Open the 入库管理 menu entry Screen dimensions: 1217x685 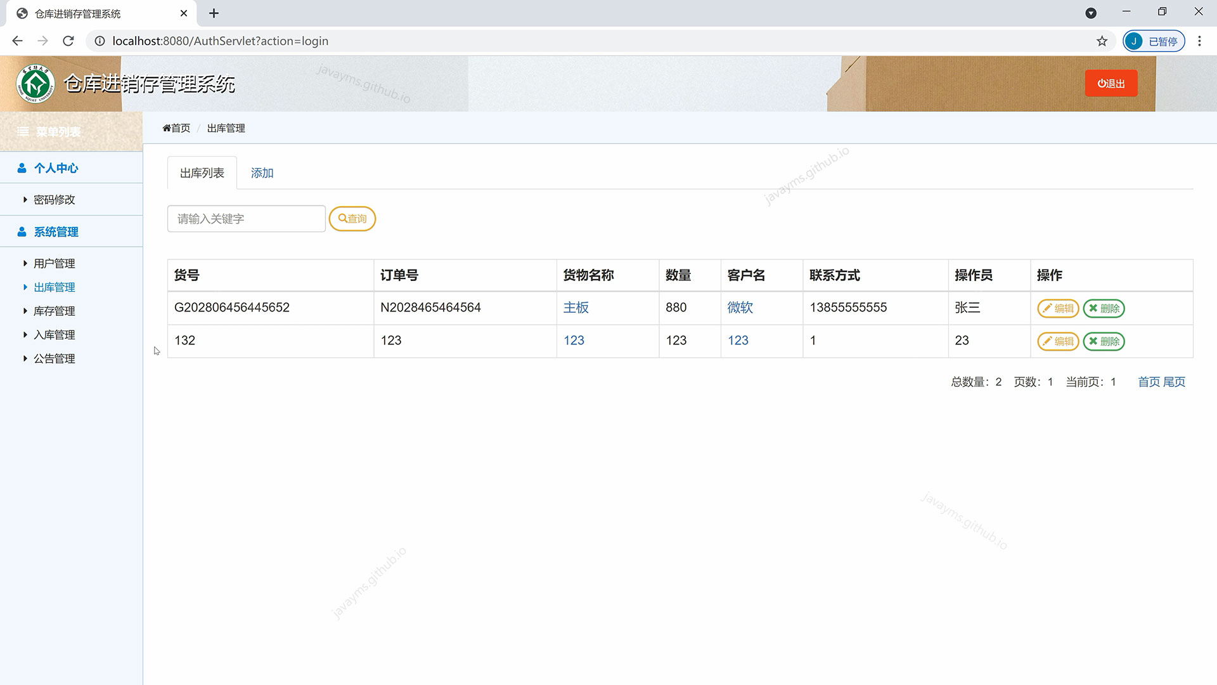54,334
